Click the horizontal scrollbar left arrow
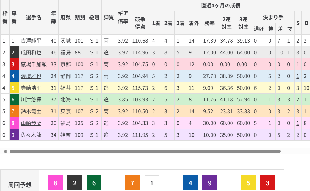This screenshot has height=191, width=310. coord(5,151)
